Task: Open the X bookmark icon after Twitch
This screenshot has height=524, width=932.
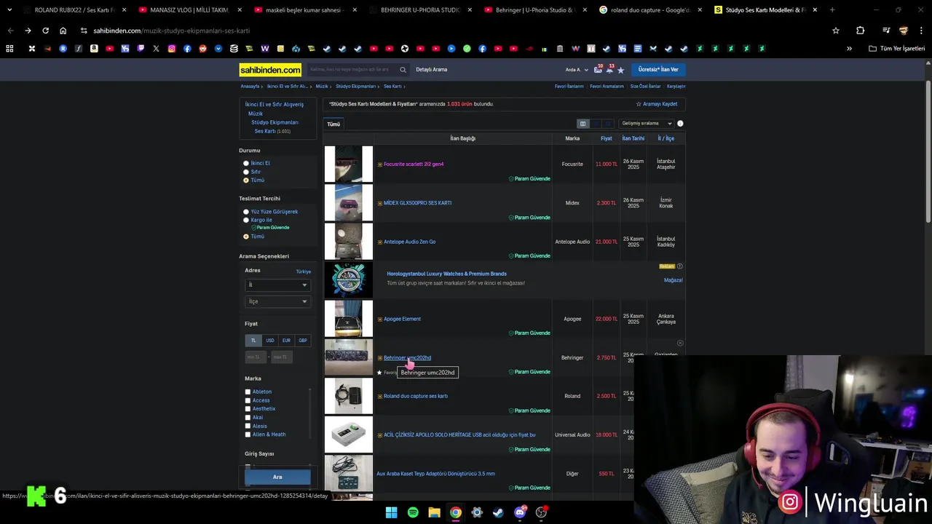Action: 156,49
